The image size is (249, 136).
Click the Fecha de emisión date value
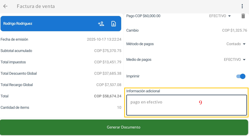(x=104, y=39)
